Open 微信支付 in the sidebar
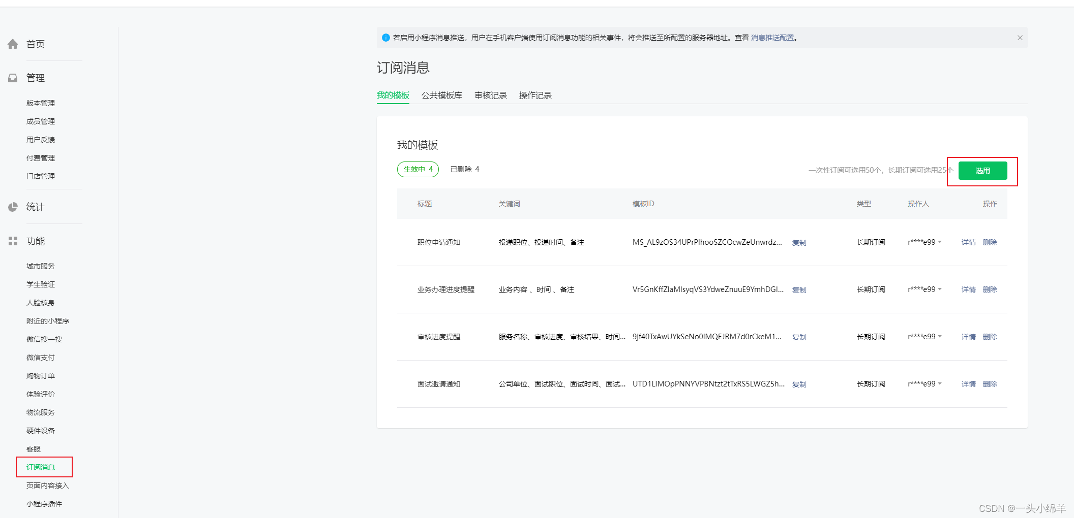This screenshot has width=1074, height=518. point(41,358)
